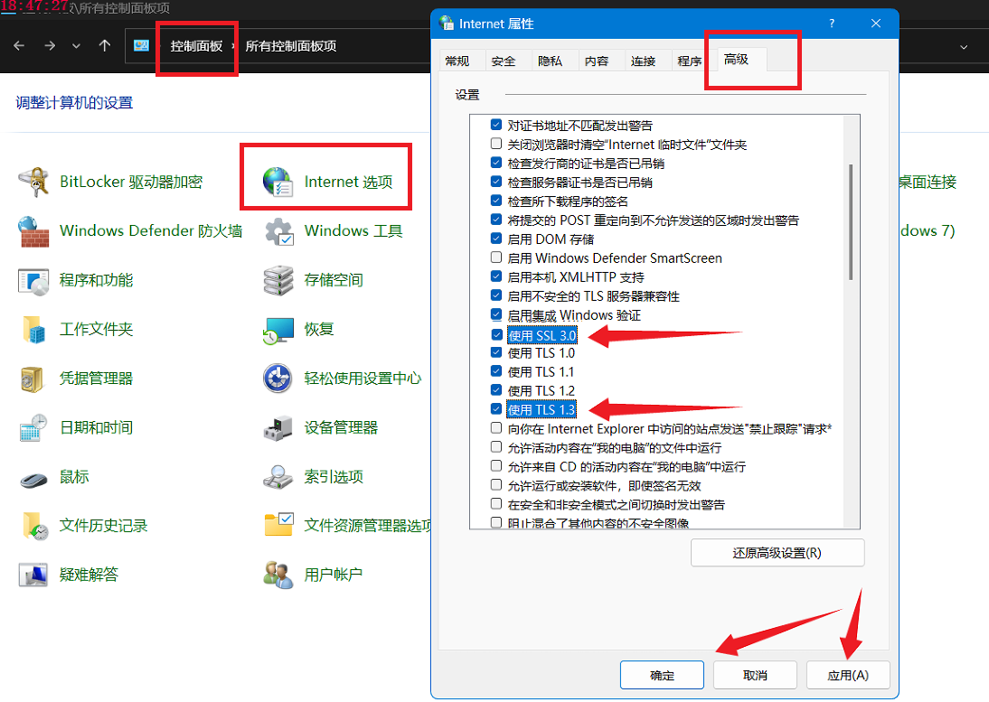Expand breadcrumb chevron after 控制面板

click(232, 46)
